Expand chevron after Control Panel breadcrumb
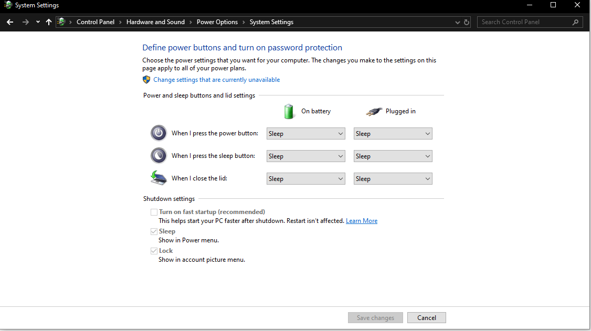This screenshot has height=331, width=591. tap(121, 22)
